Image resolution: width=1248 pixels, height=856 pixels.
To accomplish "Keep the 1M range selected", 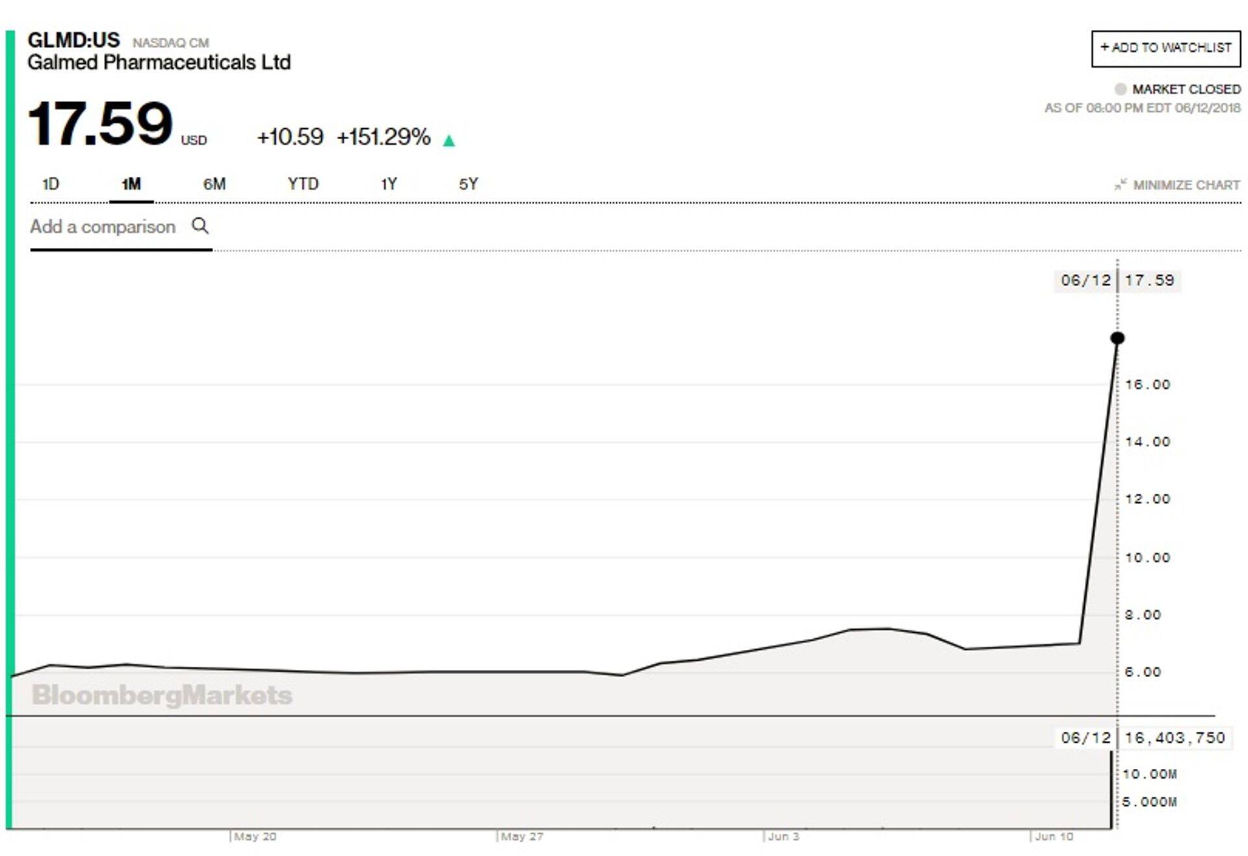I will [130, 184].
